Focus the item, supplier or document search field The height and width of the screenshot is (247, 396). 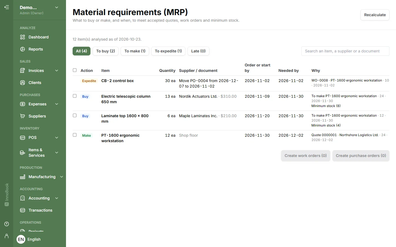345,51
